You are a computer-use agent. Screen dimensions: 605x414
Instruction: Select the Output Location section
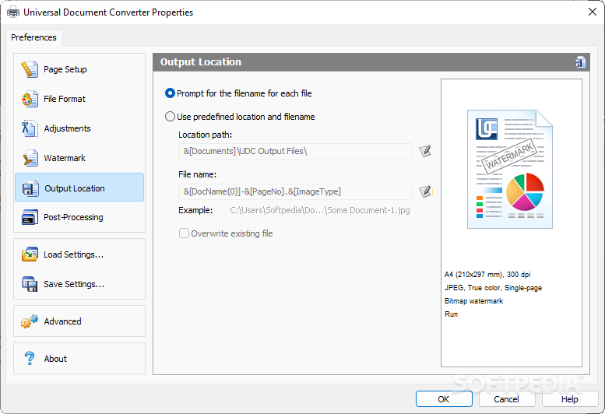pyautogui.click(x=79, y=188)
